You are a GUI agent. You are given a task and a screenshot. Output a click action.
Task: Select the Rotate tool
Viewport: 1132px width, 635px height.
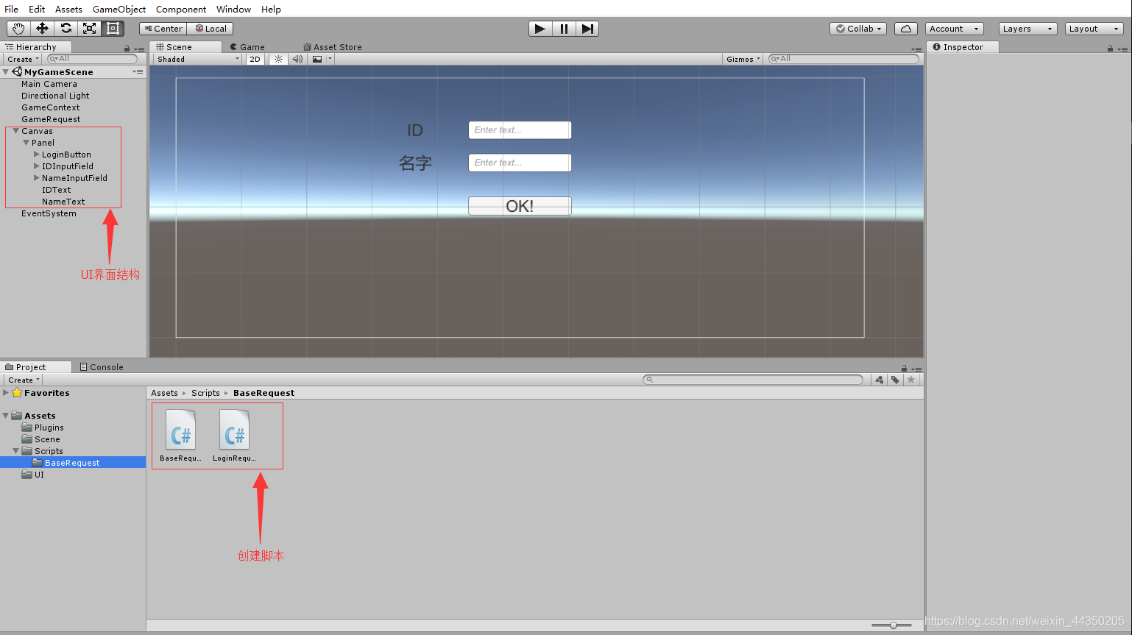click(x=66, y=28)
